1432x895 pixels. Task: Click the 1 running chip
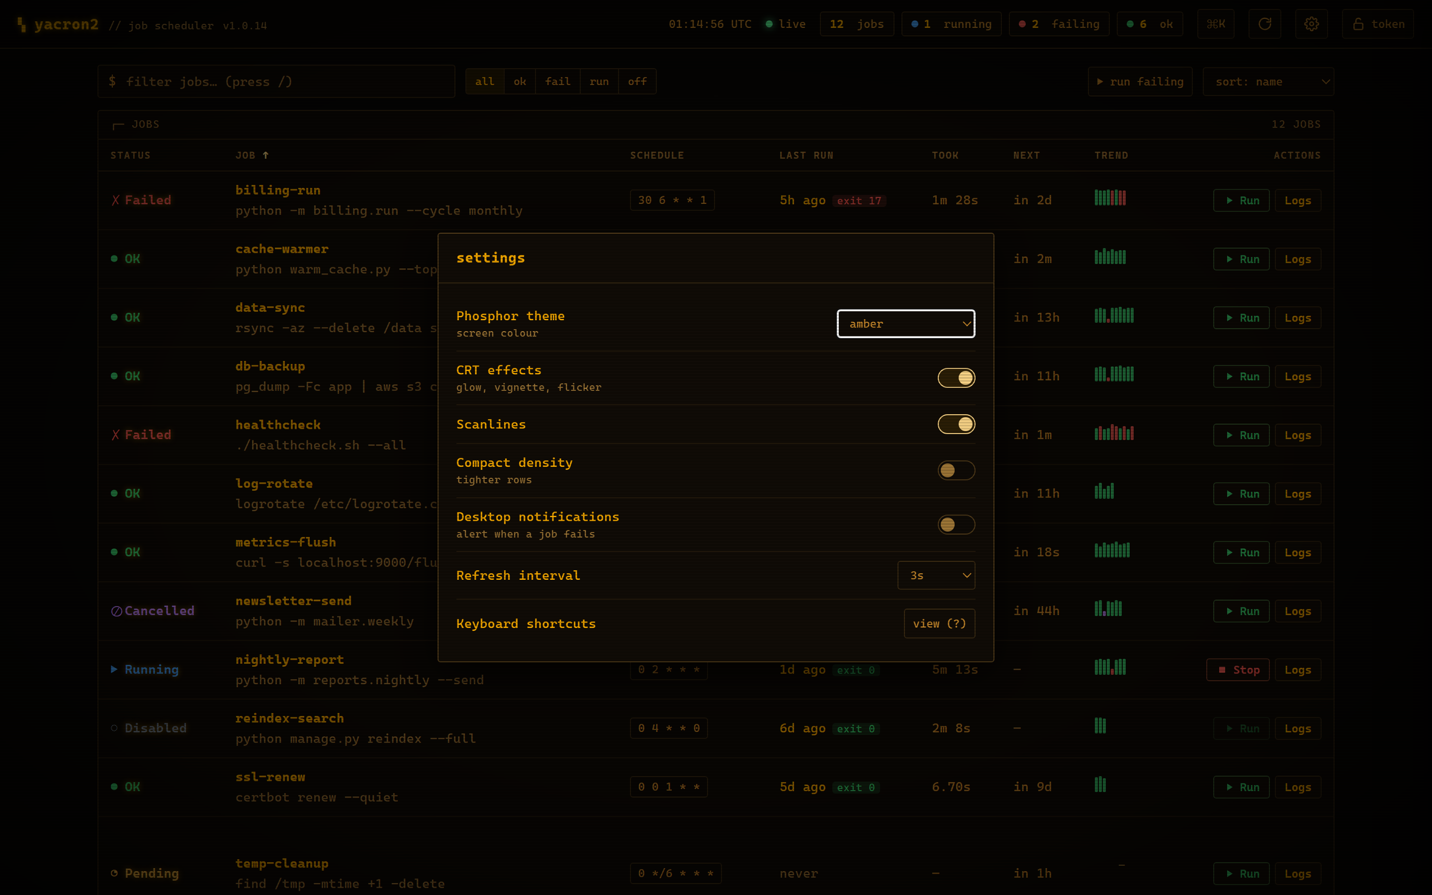point(952,24)
